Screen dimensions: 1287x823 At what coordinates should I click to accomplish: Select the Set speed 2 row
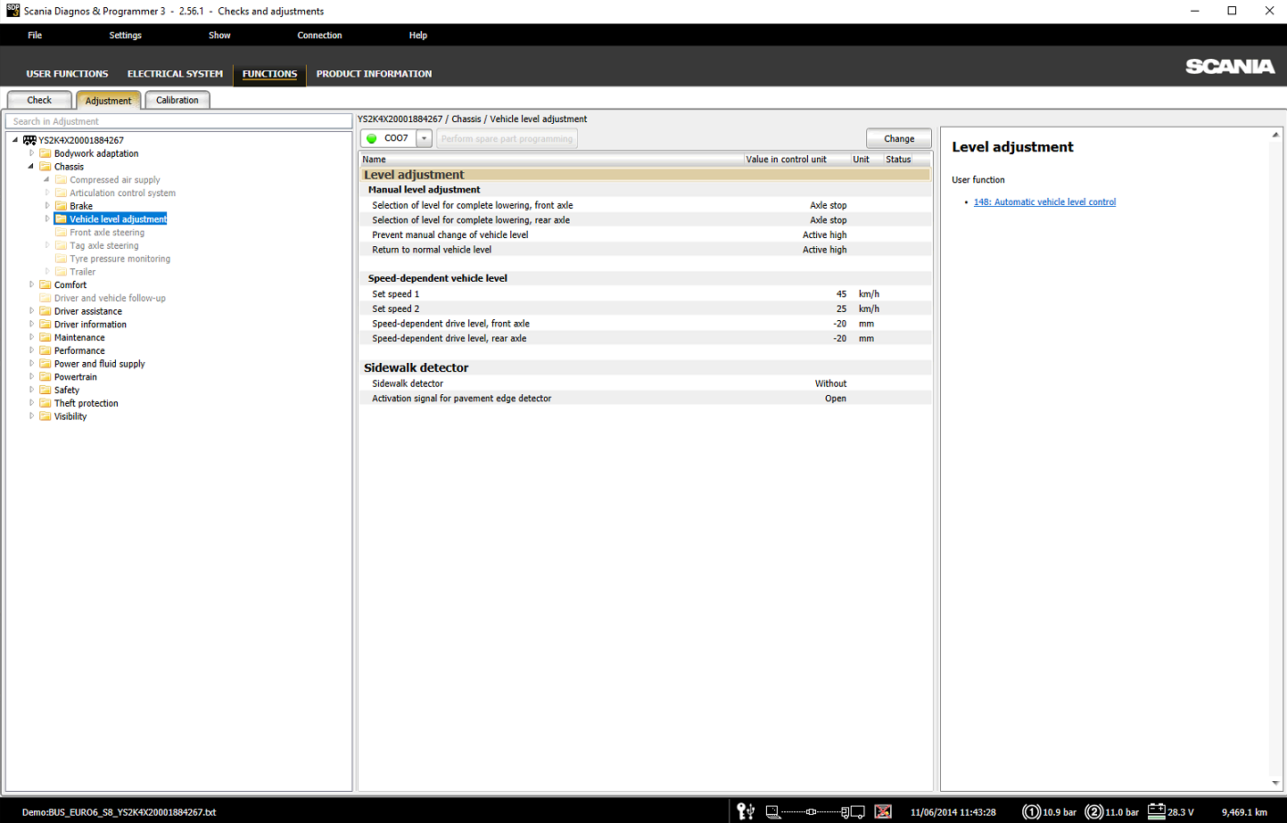645,309
